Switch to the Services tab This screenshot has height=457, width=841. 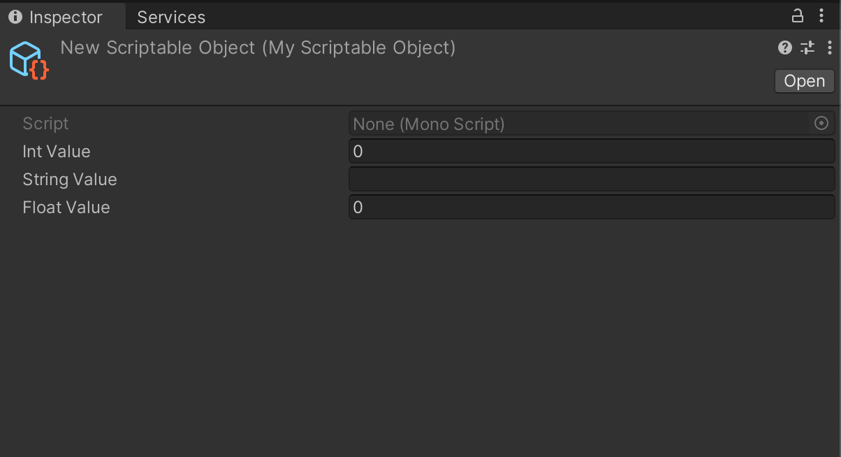171,17
